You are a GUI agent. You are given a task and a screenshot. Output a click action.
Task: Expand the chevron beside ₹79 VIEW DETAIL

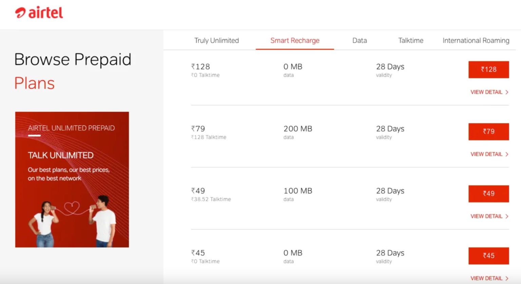507,154
